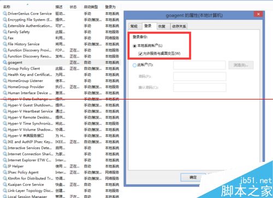Click the Family Safety service icon
273x198 pixels.
[5, 32]
